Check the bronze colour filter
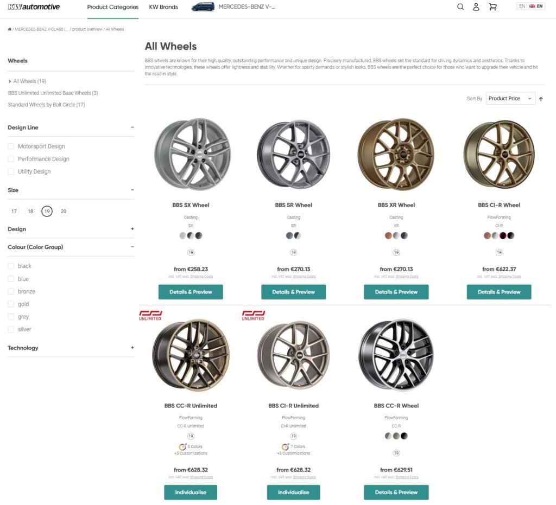 tap(11, 292)
